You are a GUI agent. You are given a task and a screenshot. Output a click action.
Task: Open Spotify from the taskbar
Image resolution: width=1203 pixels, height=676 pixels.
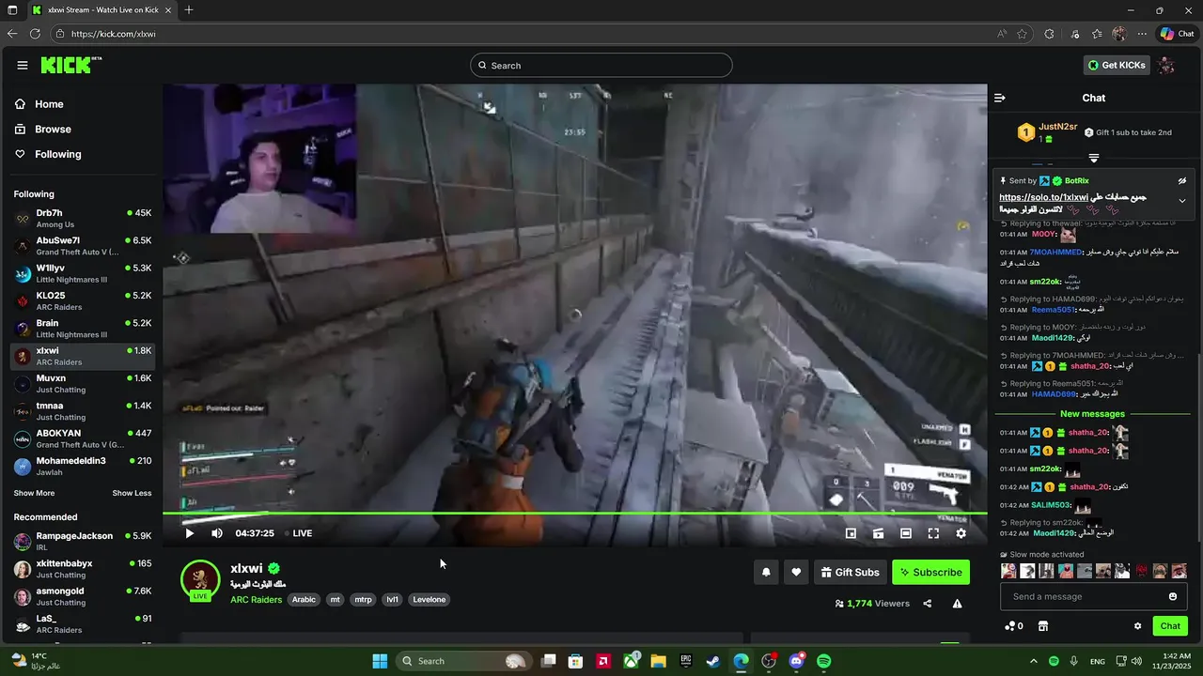click(x=824, y=661)
